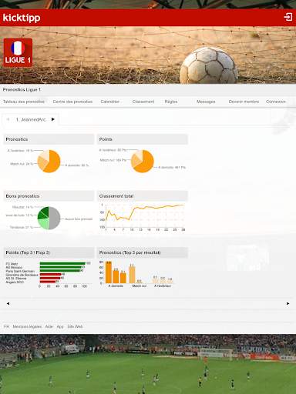Click the AS Monaco label

tap(14, 268)
